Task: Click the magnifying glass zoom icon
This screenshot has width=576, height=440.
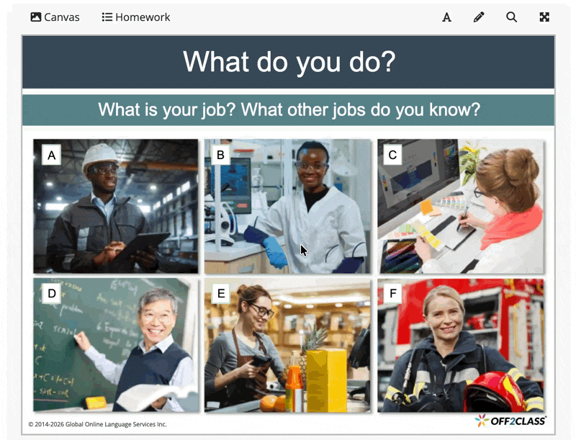Action: pyautogui.click(x=511, y=17)
